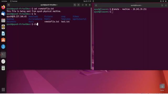This screenshot has width=168, height=94.
Task: Open search in left terminal header
Action: click(75, 5)
